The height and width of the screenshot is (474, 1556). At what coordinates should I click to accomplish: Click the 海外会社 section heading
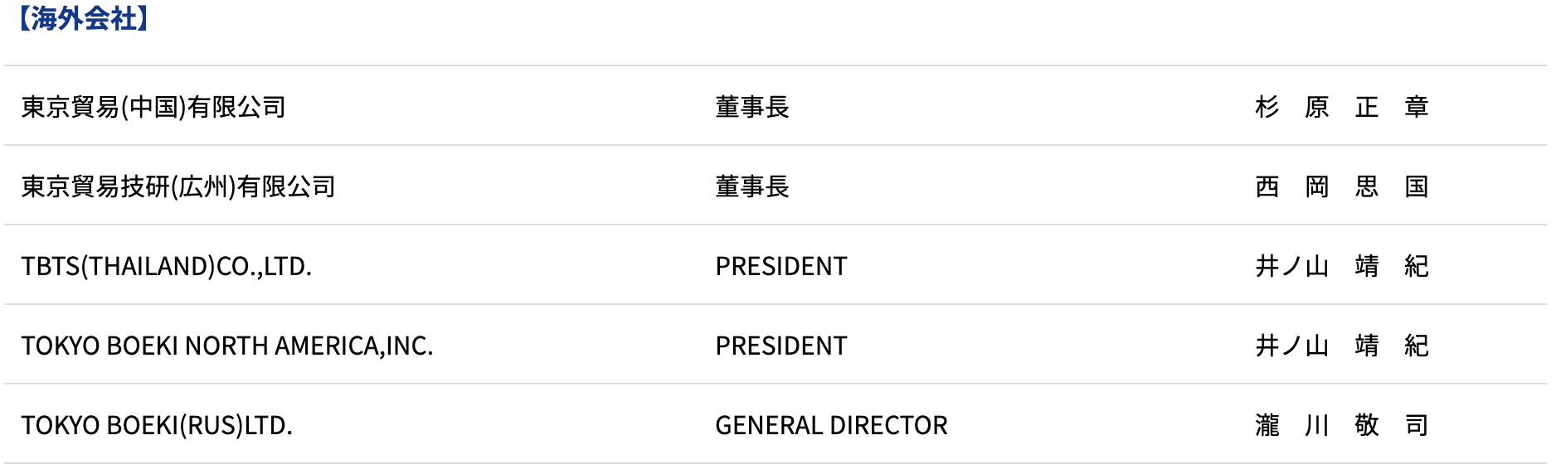tap(83, 18)
